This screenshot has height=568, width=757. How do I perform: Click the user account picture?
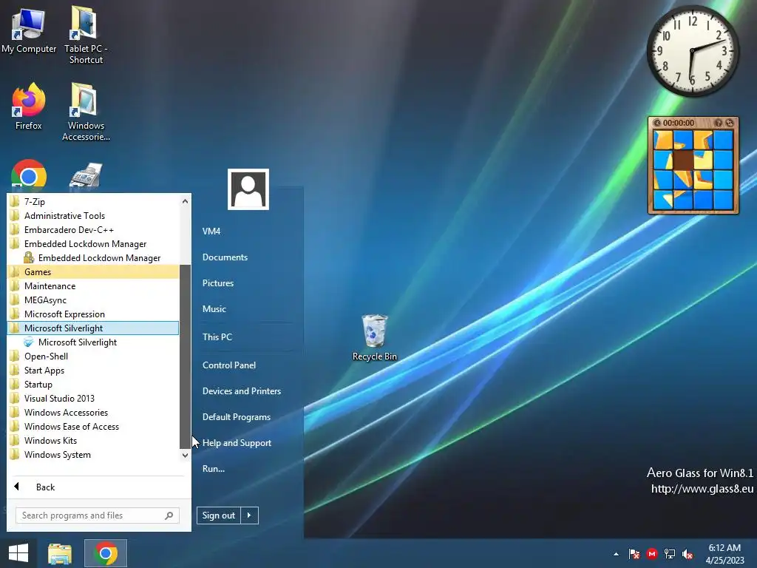point(248,189)
